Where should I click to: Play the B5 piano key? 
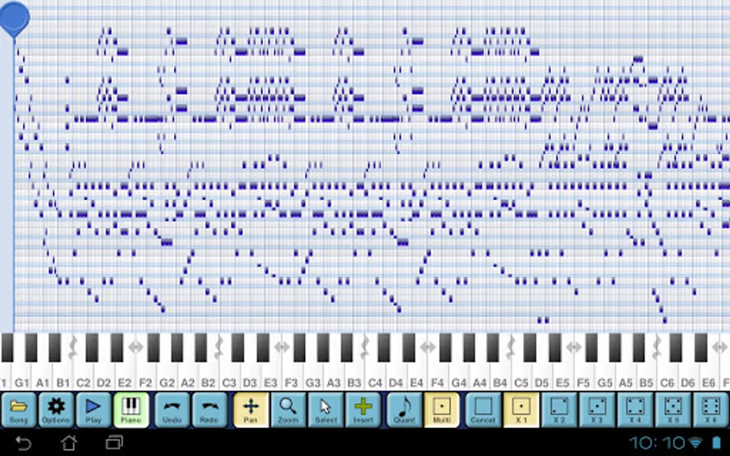coord(646,375)
